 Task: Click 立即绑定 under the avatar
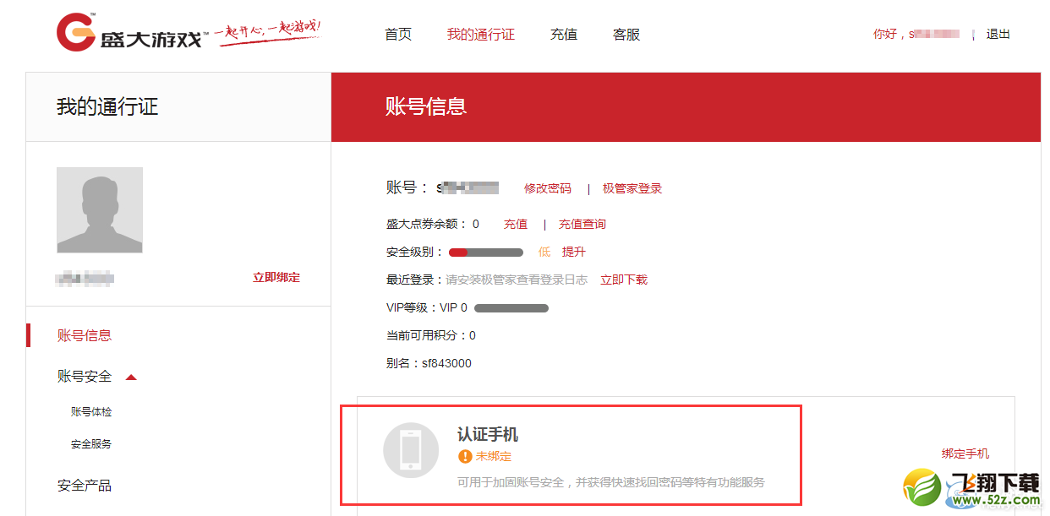(x=276, y=277)
